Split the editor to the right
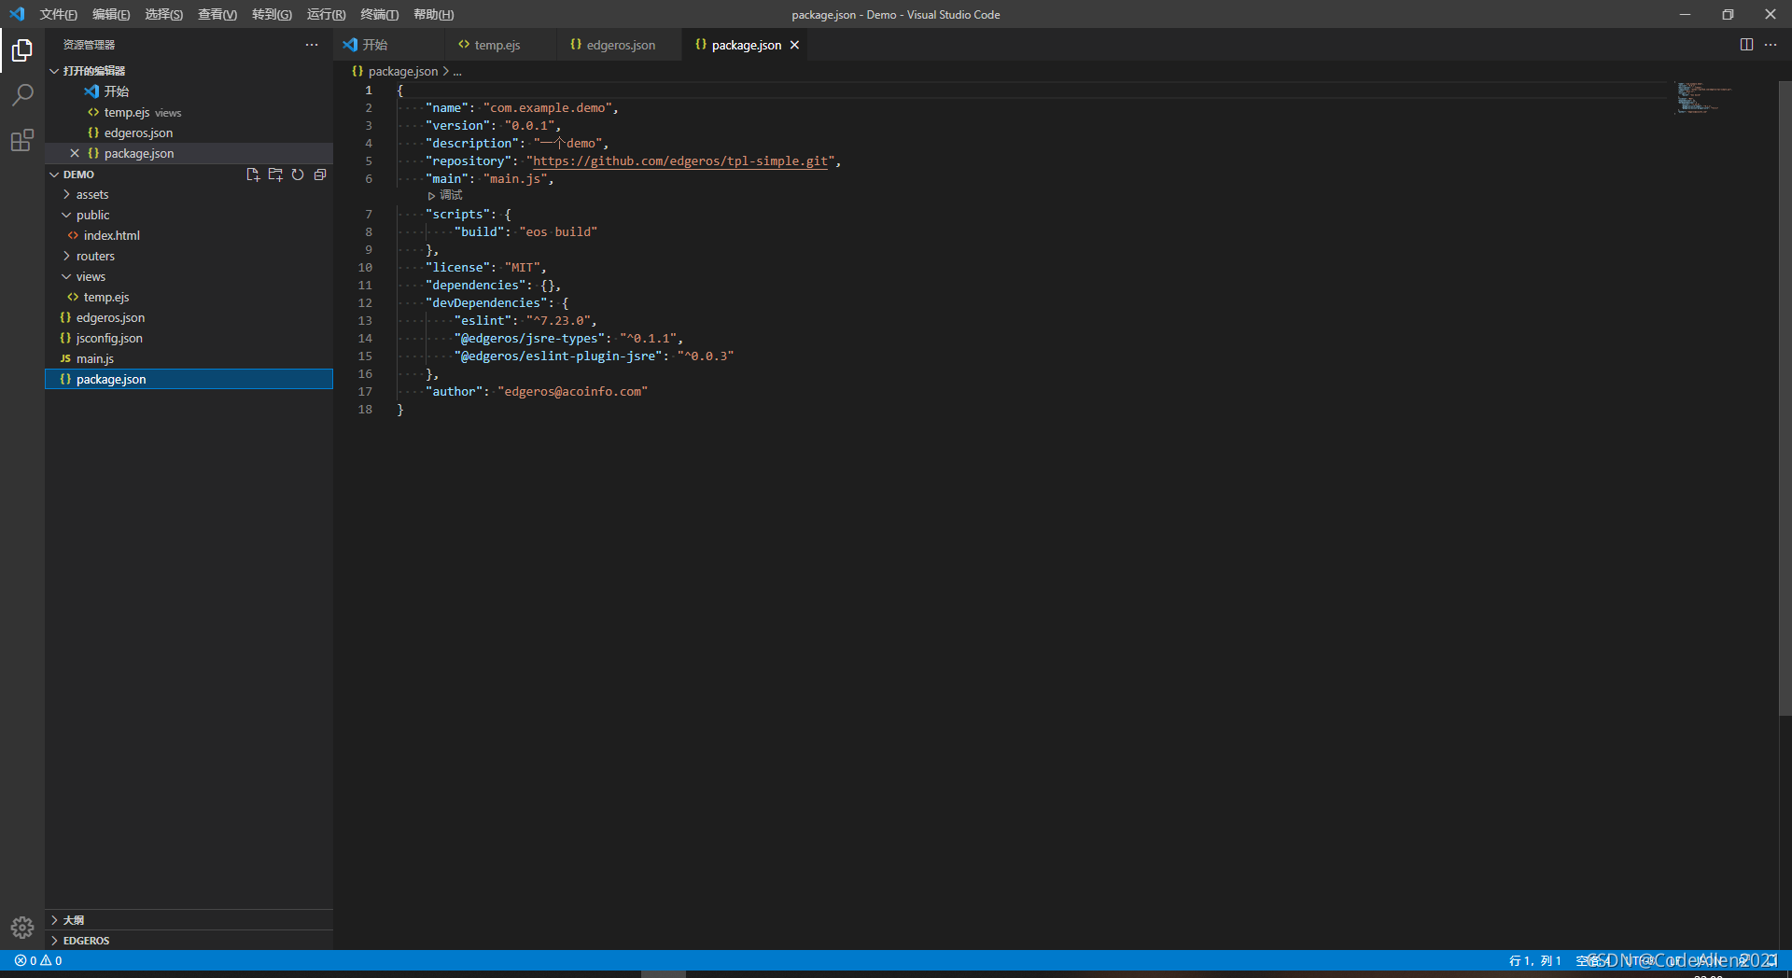 1746,45
